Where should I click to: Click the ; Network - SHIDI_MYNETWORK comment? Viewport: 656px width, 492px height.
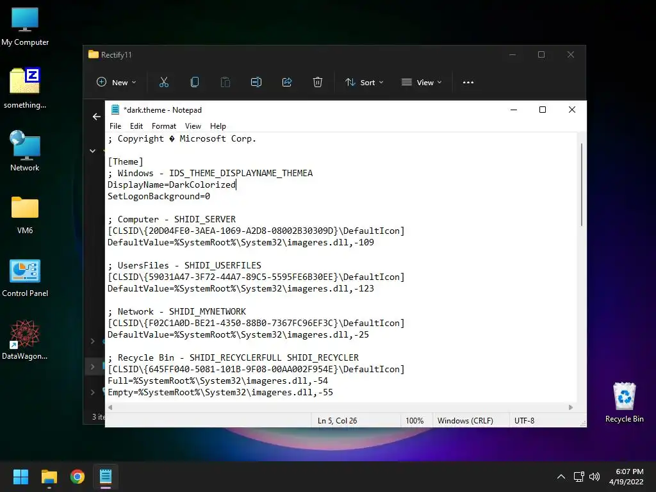[177, 312]
